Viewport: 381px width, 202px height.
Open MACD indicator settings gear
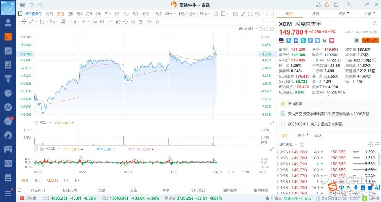tap(36, 149)
